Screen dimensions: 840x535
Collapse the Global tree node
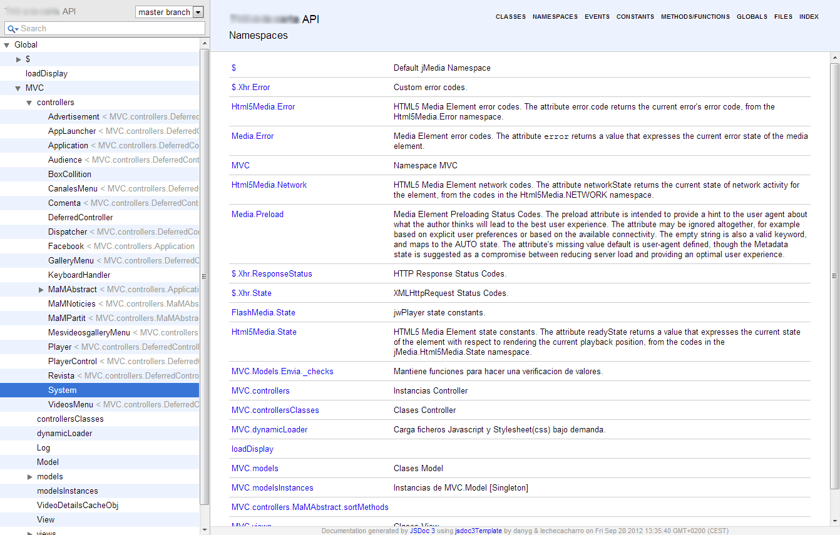coord(7,45)
